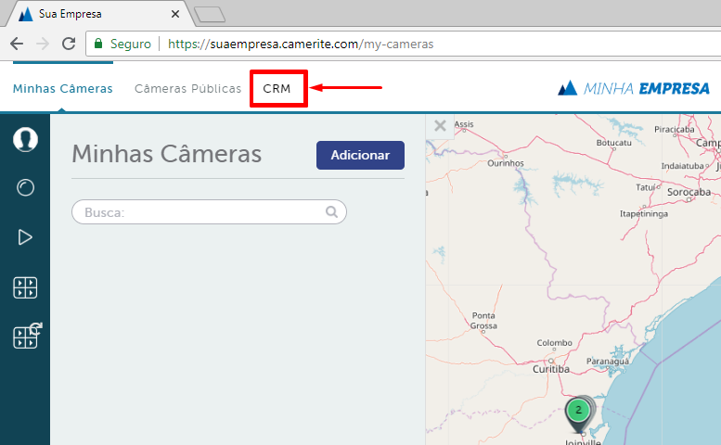The image size is (721, 445).
Task: Go back using the browser back arrow
Action: click(17, 44)
